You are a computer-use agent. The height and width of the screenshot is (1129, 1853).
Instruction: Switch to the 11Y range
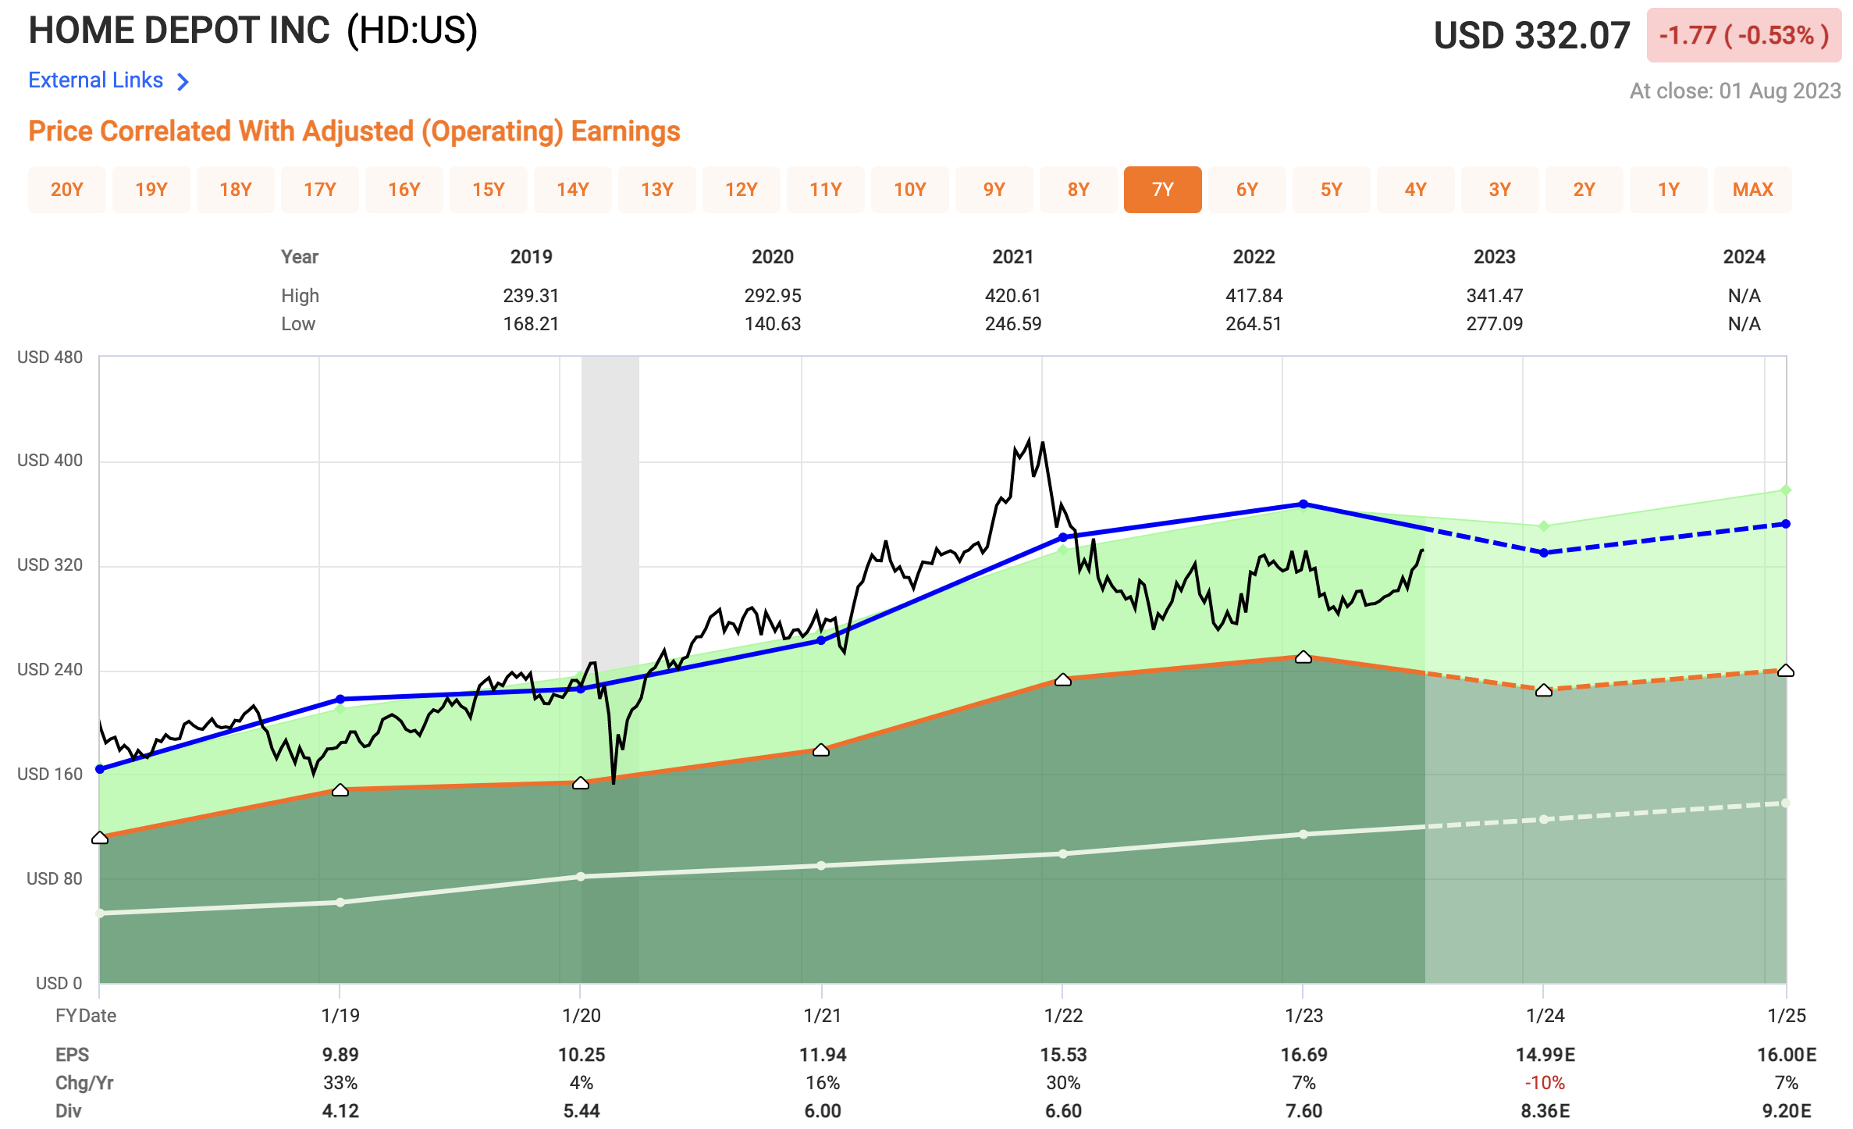826,190
